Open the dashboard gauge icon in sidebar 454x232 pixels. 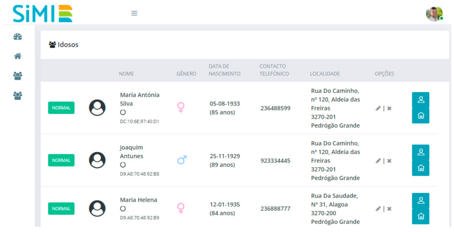coord(17,37)
